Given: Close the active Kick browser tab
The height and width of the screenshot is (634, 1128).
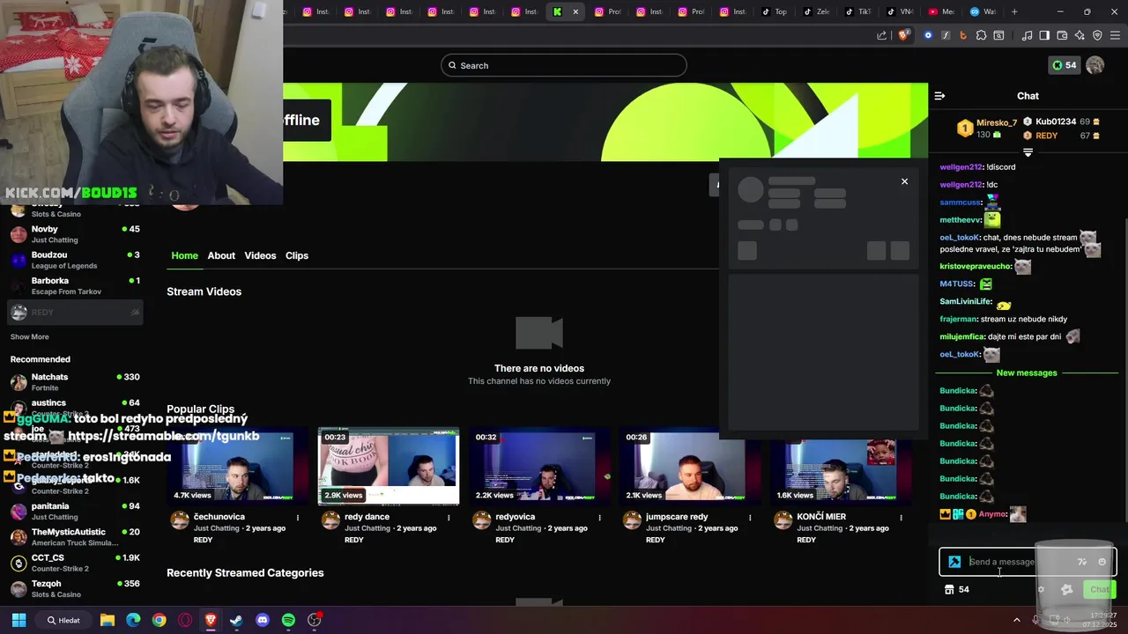Looking at the screenshot, I should pos(575,11).
